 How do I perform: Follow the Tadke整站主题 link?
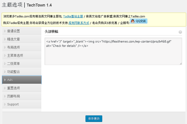[73, 16]
